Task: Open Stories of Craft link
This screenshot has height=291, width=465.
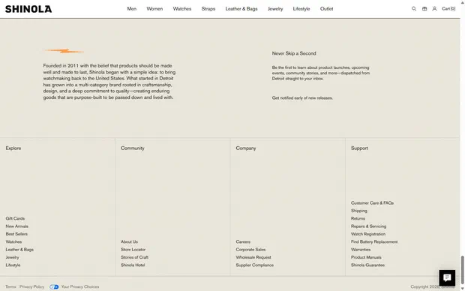Action: [135, 257]
